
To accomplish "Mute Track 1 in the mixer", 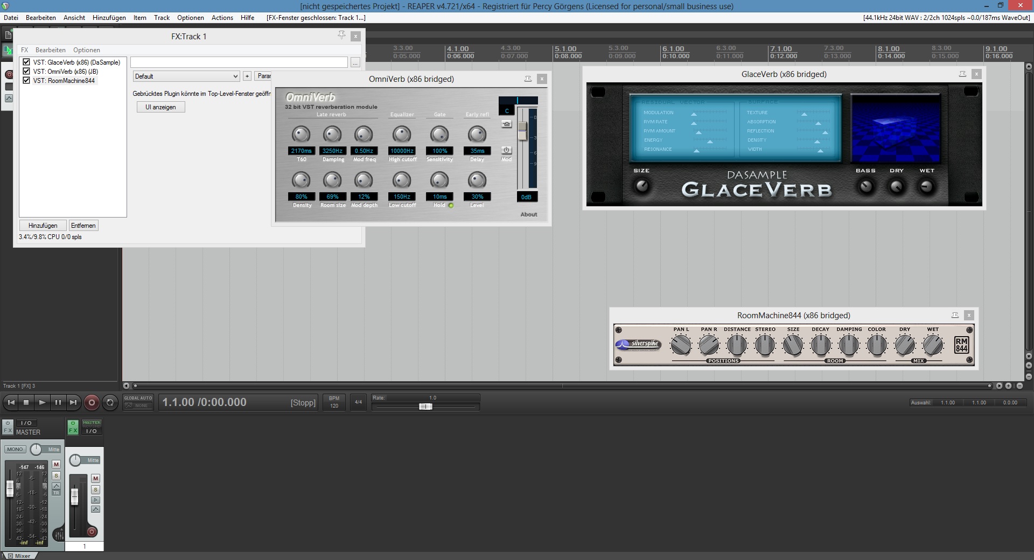I will point(95,478).
